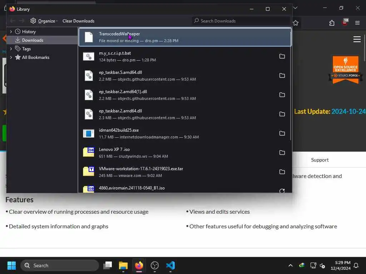The width and height of the screenshot is (366, 274).
Task: Open Firefox extensions puzzle icon
Action: pyautogui.click(x=332, y=23)
